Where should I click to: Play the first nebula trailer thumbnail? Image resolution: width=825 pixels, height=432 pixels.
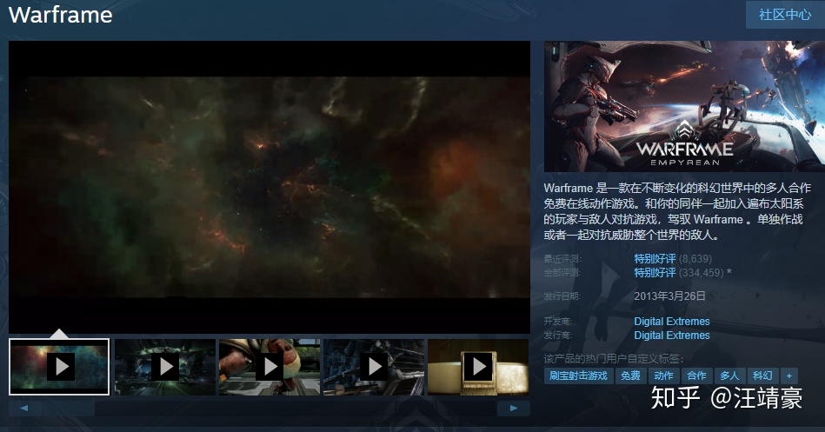59,367
